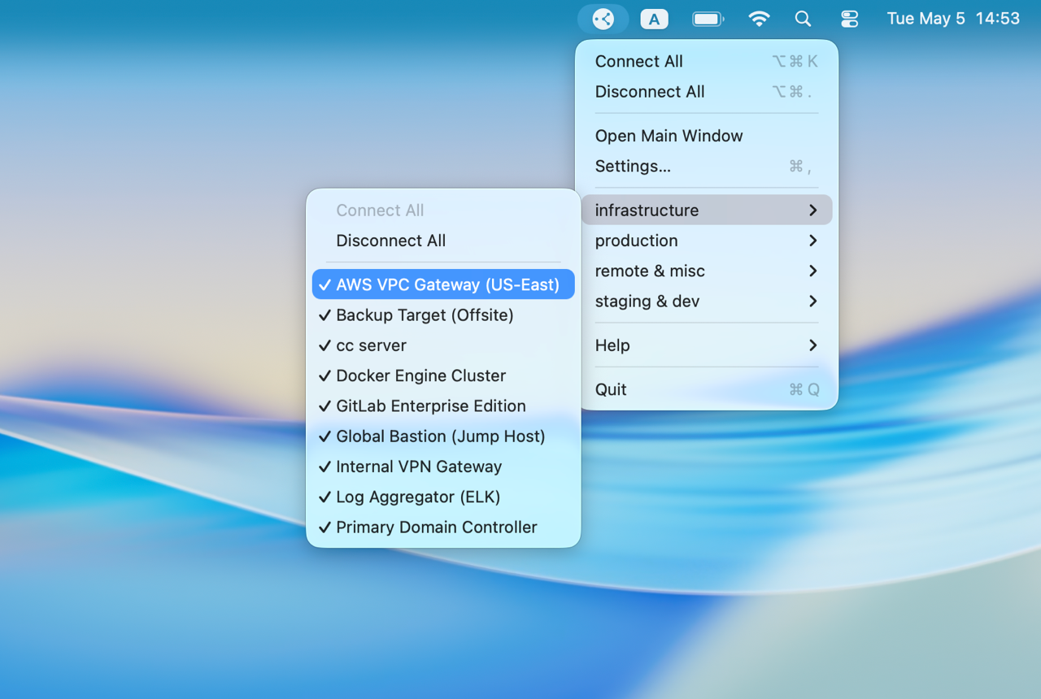1041x699 pixels.
Task: Toggle AWS VPC Gateway (US-East) connection
Action: coord(443,284)
